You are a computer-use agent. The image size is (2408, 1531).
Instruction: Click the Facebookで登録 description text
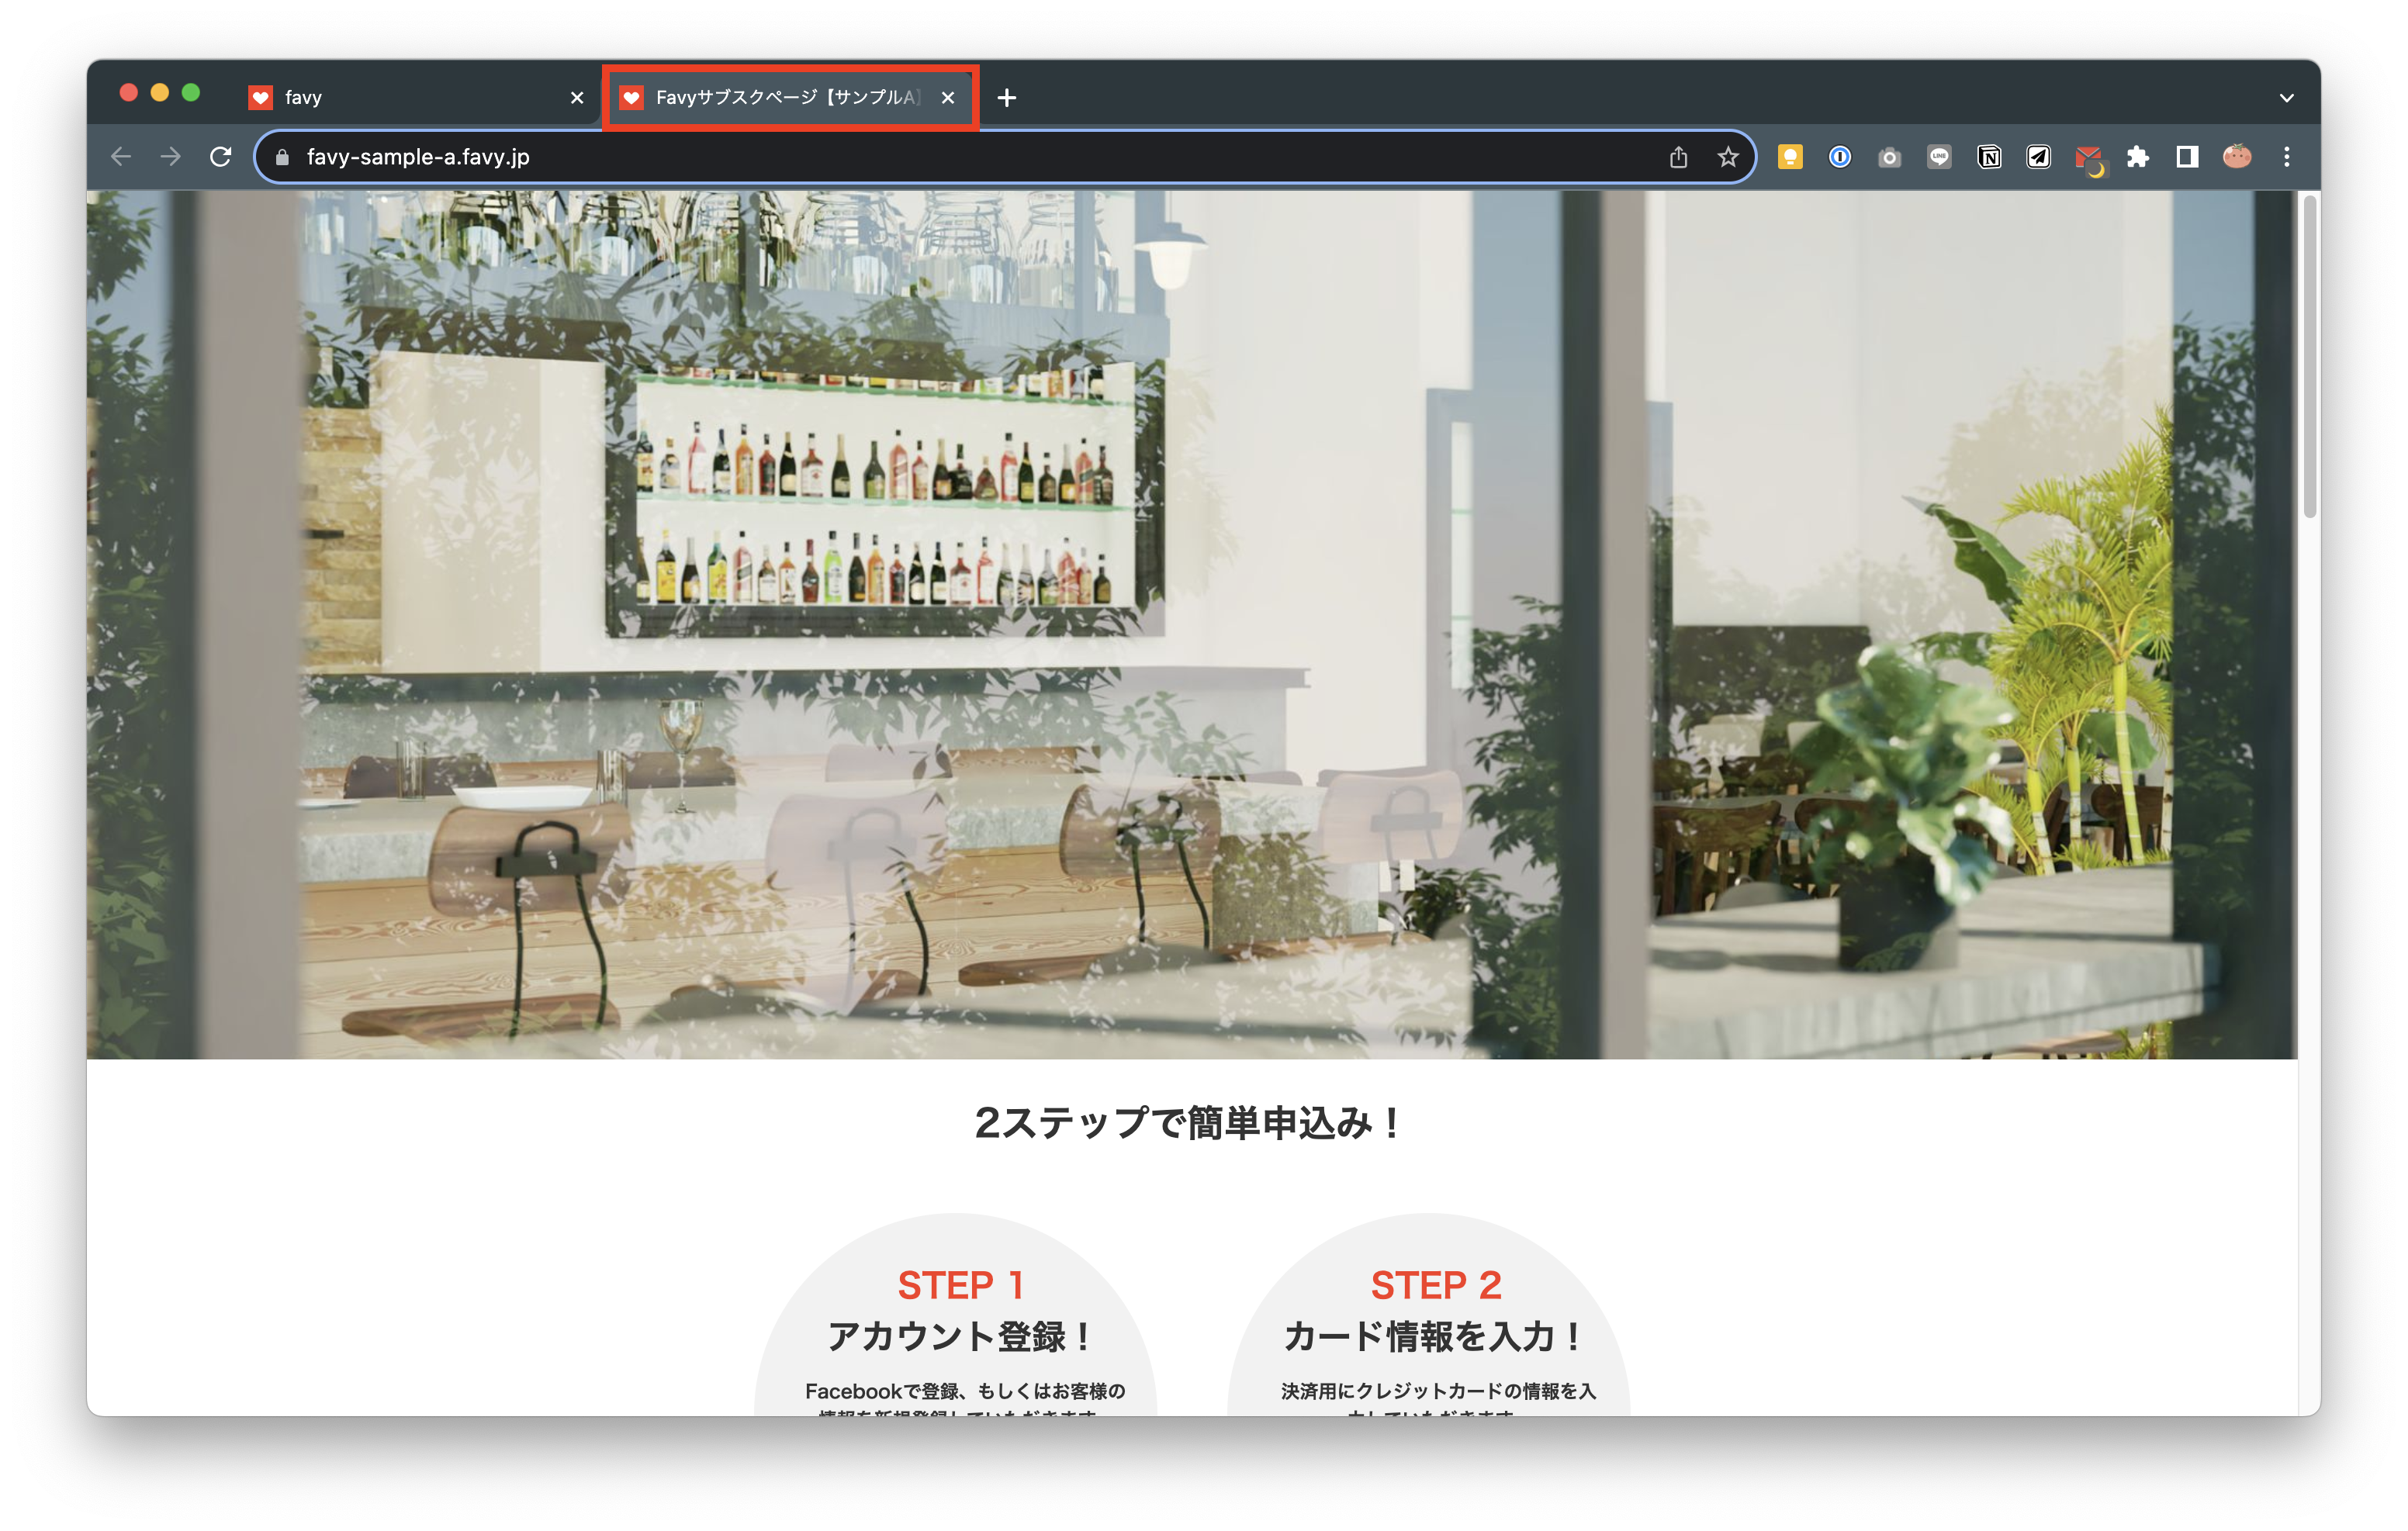tap(965, 1398)
